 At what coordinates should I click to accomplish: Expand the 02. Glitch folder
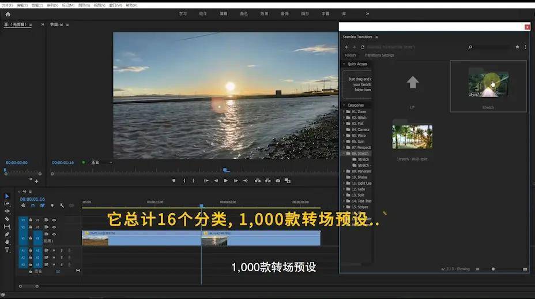tap(344, 118)
